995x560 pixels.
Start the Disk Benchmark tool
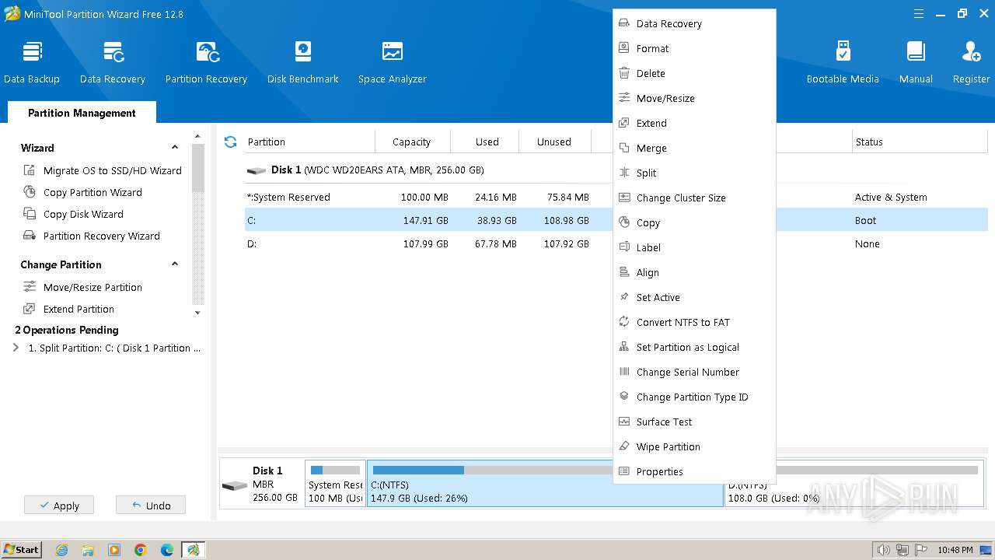[302, 62]
